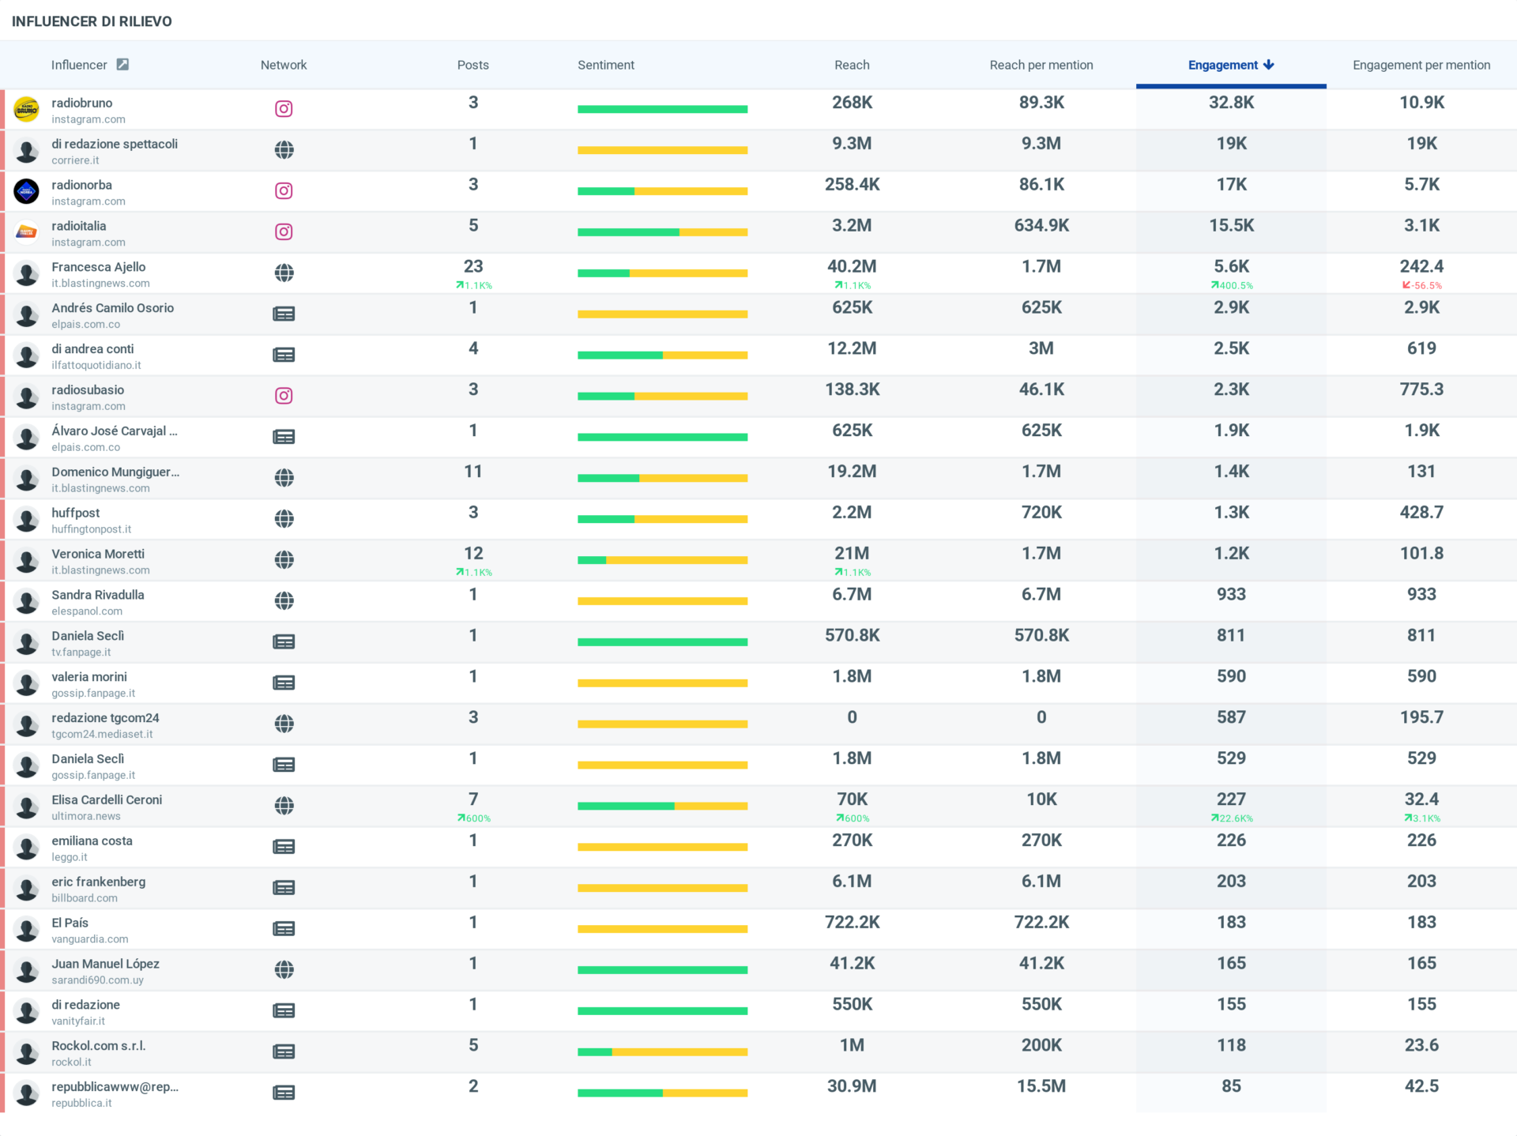Sort by Engagement per mention column
1517x1136 pixels.
(x=1421, y=65)
